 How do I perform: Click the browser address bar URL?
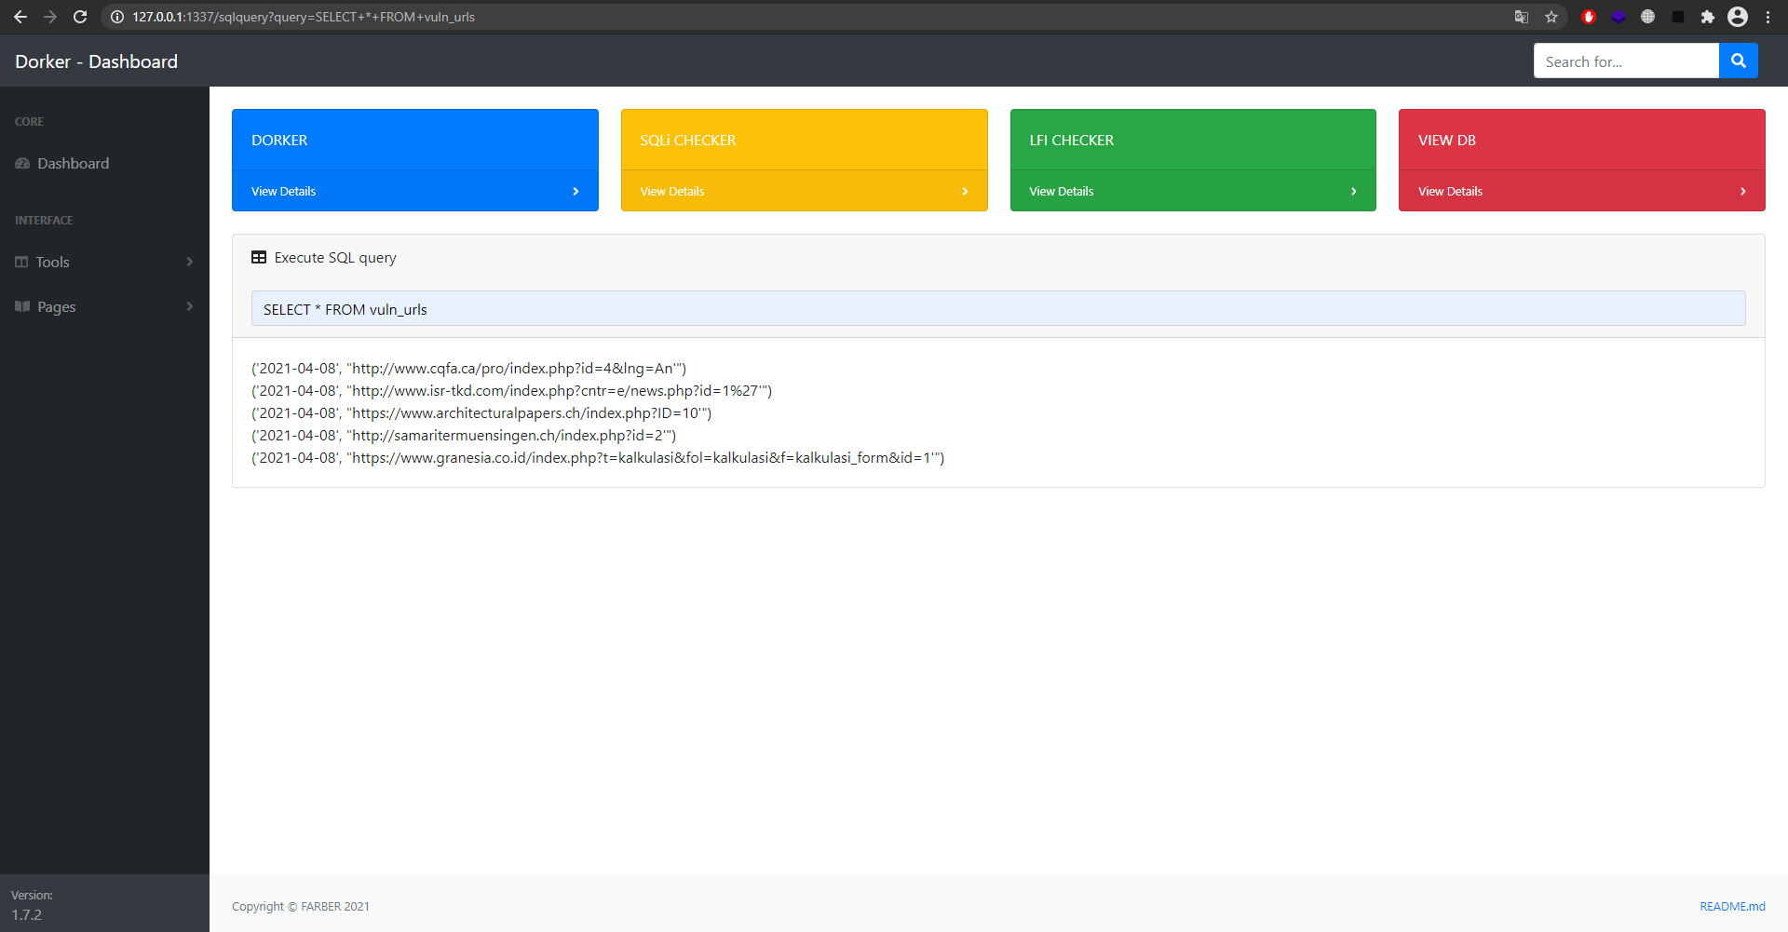tap(304, 17)
